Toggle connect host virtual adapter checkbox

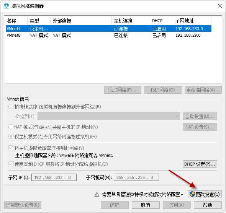pyautogui.click(x=11, y=148)
